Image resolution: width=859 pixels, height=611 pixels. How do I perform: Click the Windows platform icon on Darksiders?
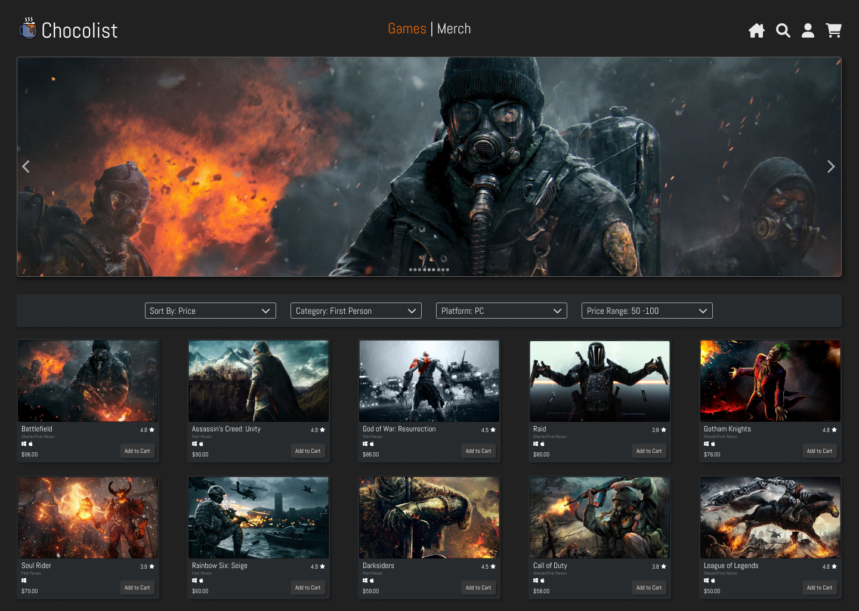pyautogui.click(x=365, y=581)
